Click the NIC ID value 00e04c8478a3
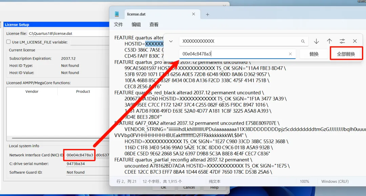Screen dimensions: 366x196 [80, 155]
